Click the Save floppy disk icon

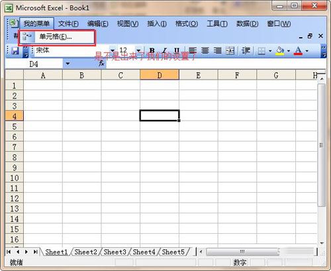pyautogui.click(x=15, y=51)
